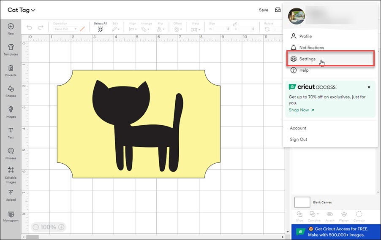The width and height of the screenshot is (381, 240).
Task: Open the Images library icon
Action: pyautogui.click(x=11, y=111)
